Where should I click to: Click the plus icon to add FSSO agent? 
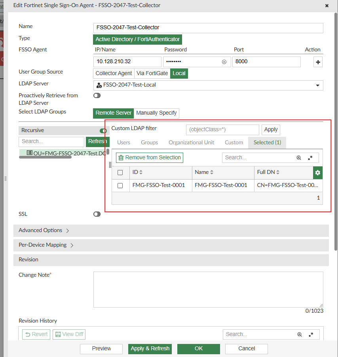coord(318,62)
